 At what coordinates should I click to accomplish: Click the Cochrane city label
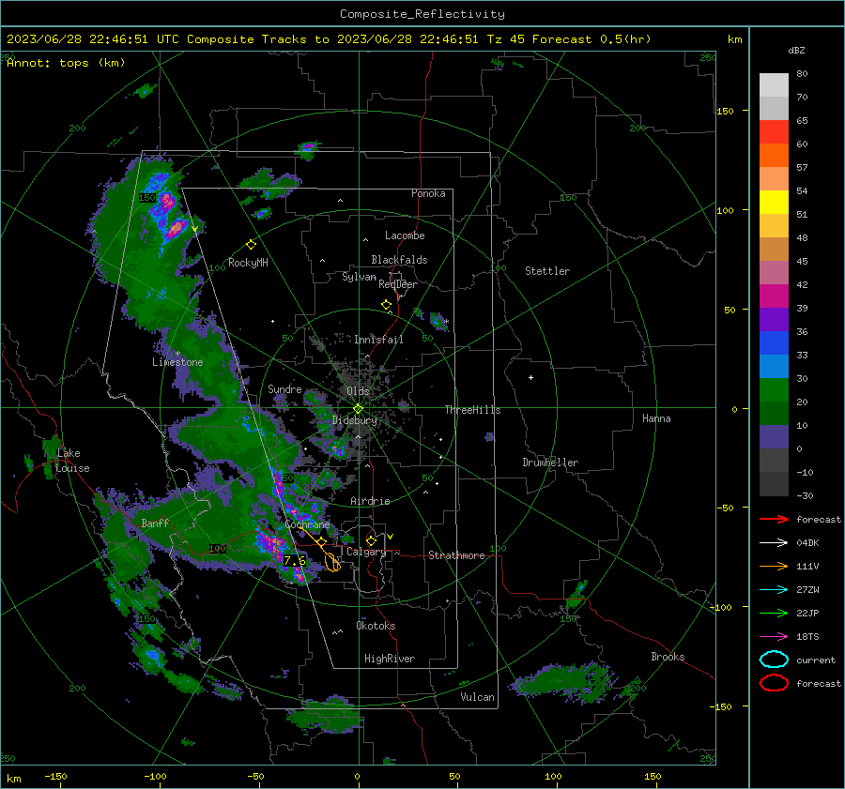pos(307,524)
